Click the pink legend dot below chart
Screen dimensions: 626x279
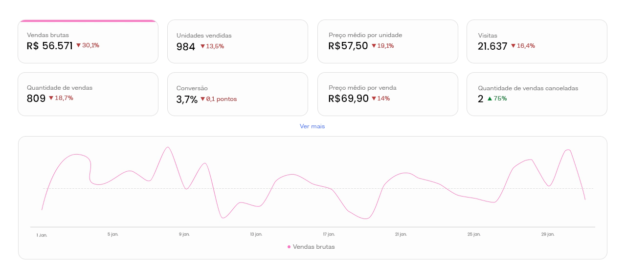(289, 247)
